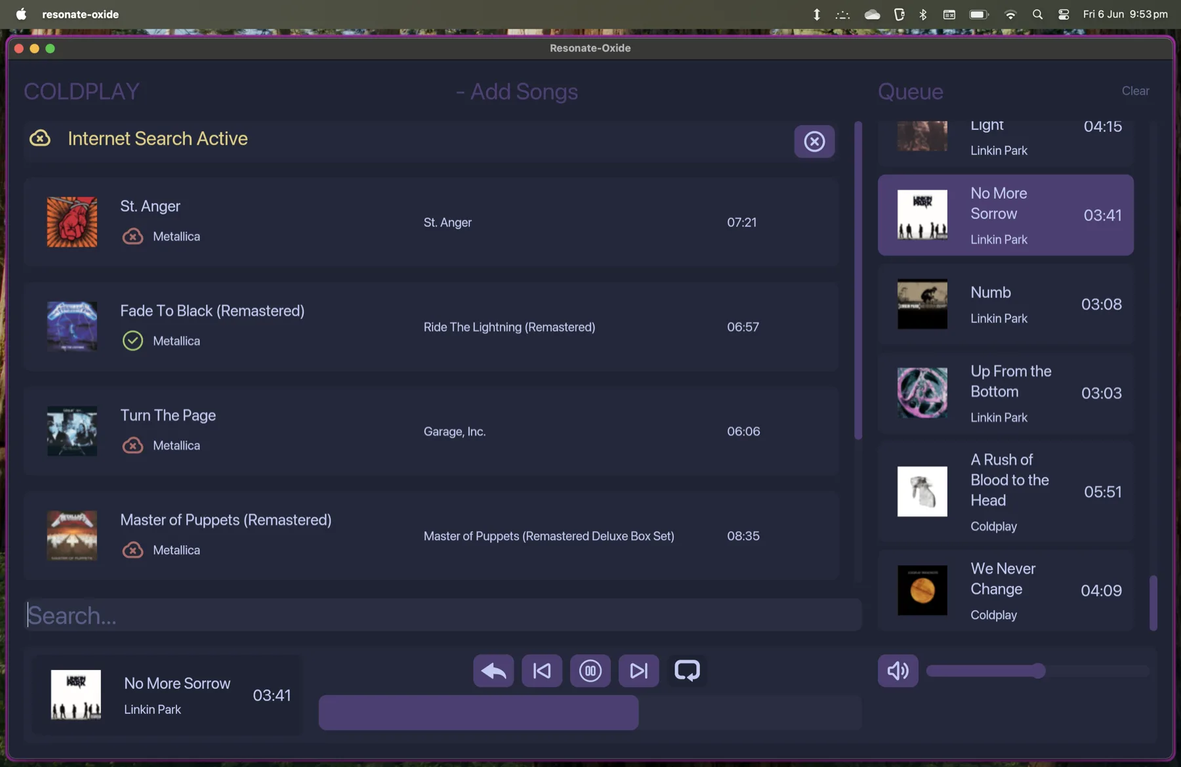Adjust the volume slider handle
1181x767 pixels.
[1038, 671]
